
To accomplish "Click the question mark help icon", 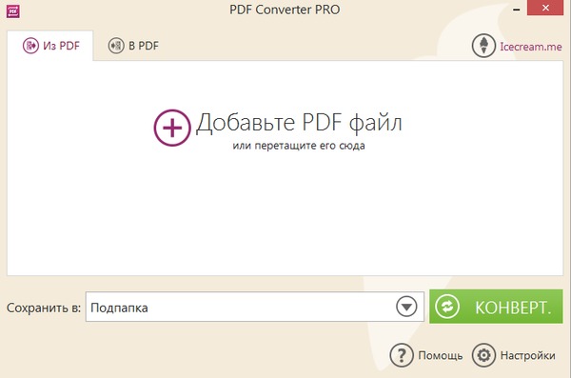I will 402,354.
